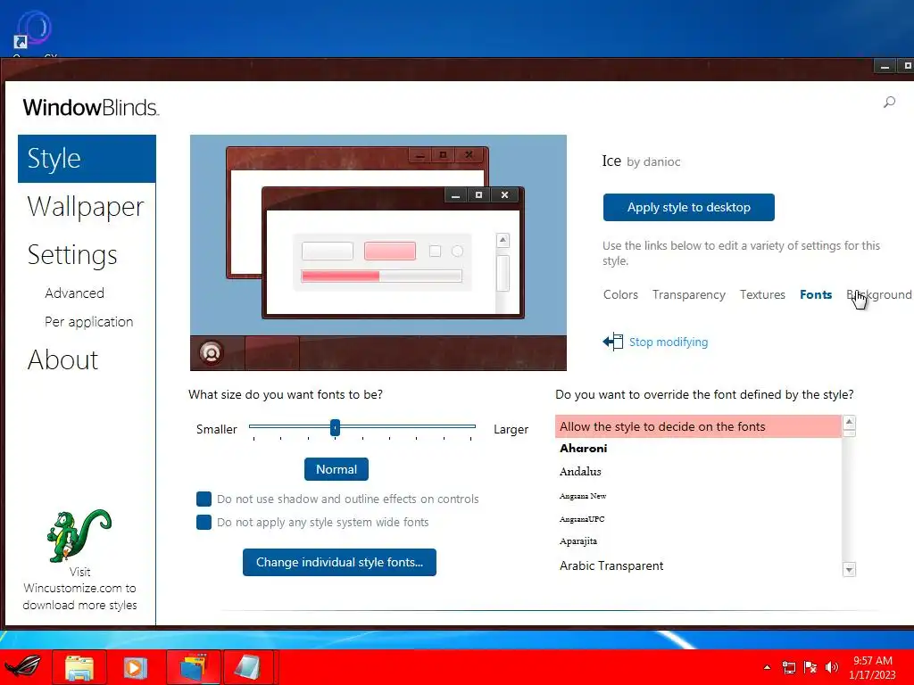Select the Arabic Transparent font
Screen dimensions: 914x685
(x=698, y=565)
